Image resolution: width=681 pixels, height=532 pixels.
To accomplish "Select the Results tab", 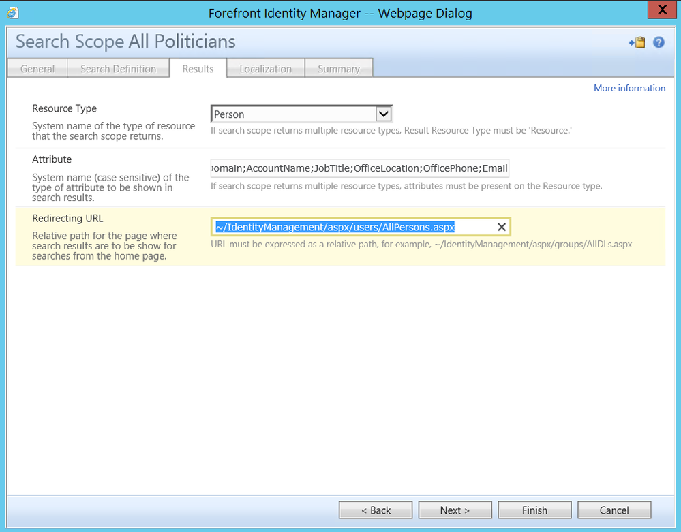I will point(198,69).
